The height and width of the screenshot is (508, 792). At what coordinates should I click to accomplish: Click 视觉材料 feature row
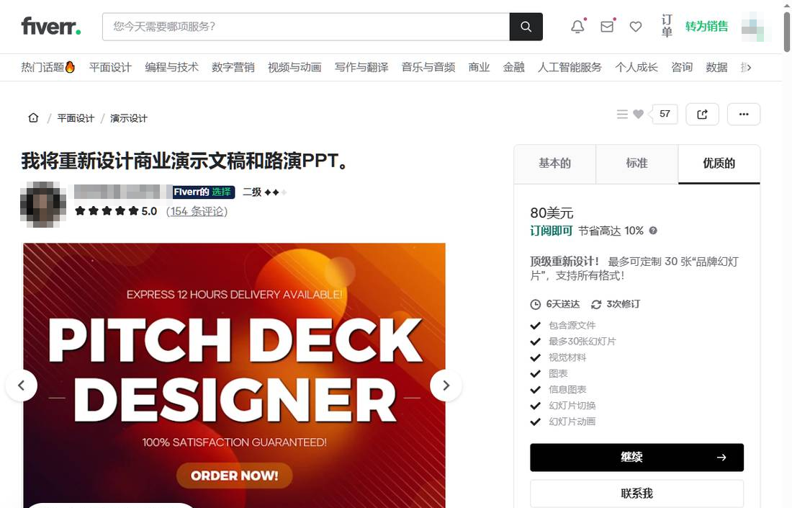tap(567, 358)
